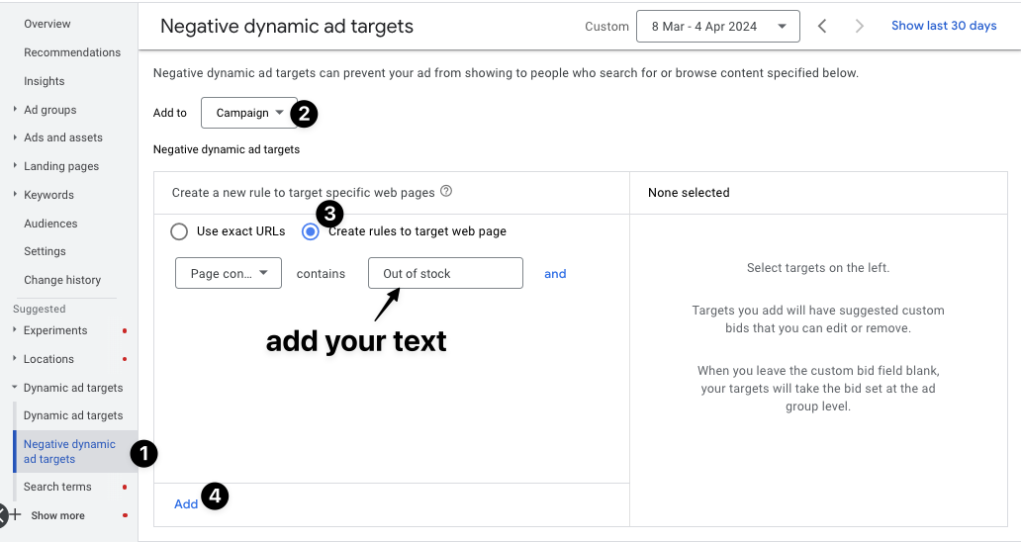Open the Recommendations page
This screenshot has height=542, width=1021.
point(72,52)
